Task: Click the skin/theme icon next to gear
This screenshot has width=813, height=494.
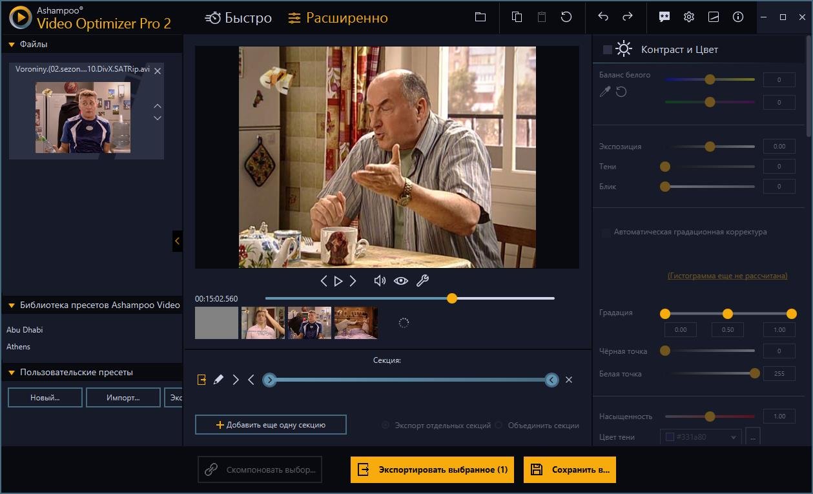Action: tap(714, 17)
